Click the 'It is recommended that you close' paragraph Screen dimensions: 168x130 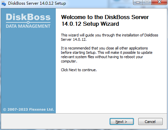coord(107,55)
